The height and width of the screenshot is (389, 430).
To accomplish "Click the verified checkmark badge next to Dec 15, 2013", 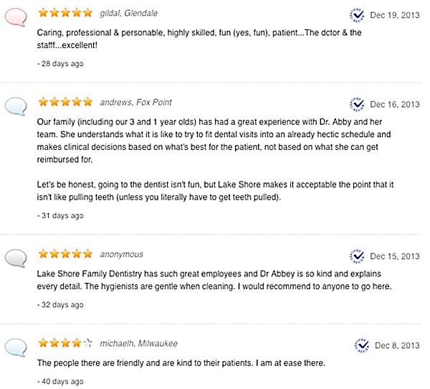I will [x=357, y=256].
